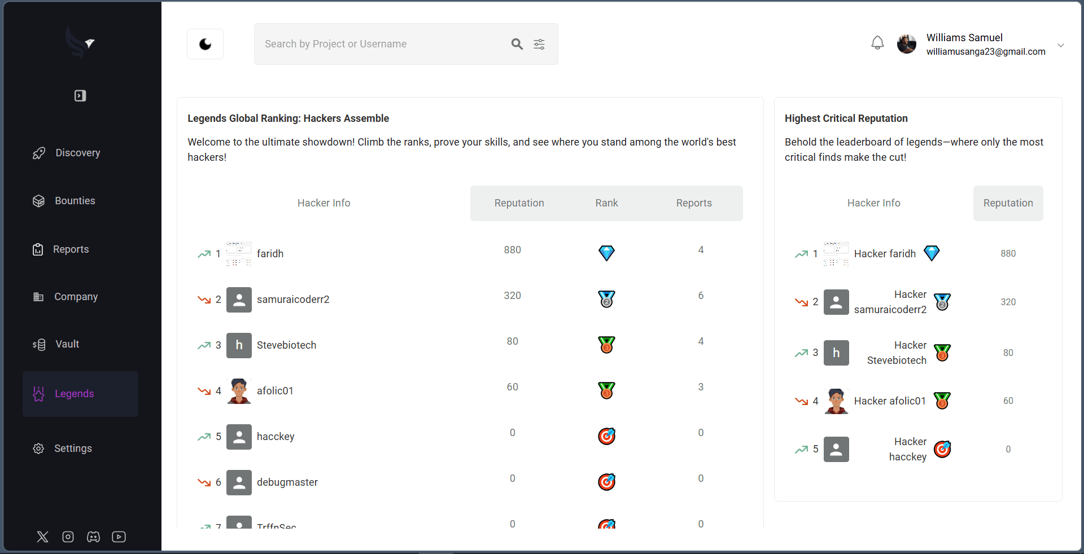Open debugmaster in global ranking
This screenshot has width=1084, height=554.
tap(287, 482)
